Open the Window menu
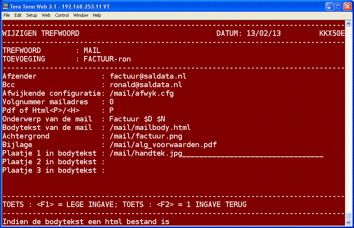 81,15
